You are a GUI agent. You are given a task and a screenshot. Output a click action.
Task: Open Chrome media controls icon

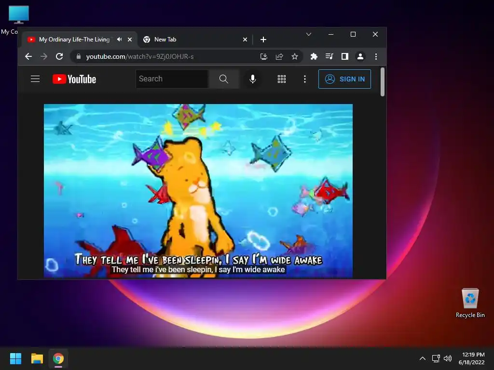pyautogui.click(x=329, y=57)
